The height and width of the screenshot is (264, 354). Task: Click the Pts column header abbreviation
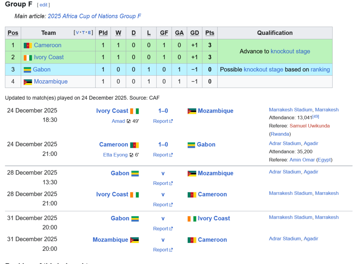tap(209, 33)
